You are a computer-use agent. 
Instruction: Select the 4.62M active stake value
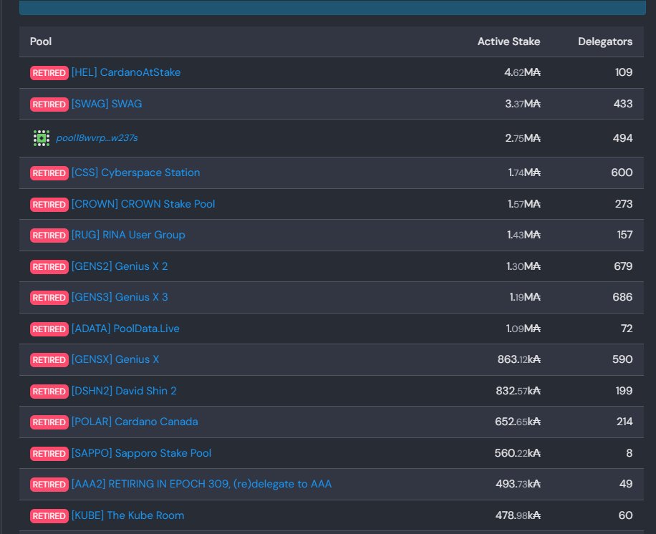(522, 72)
